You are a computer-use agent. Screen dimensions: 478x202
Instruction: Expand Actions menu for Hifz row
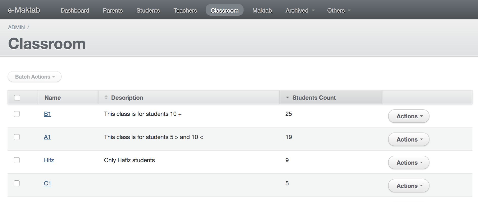point(409,163)
